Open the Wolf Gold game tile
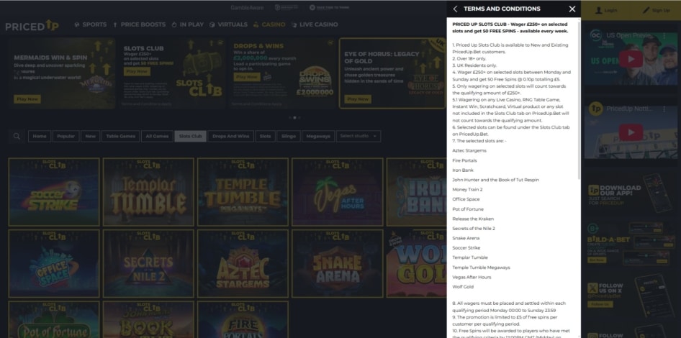This screenshot has height=338, width=681. click(x=417, y=263)
